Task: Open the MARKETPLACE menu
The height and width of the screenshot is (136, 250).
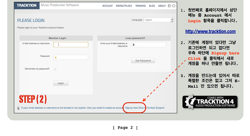Action: click(x=124, y=6)
